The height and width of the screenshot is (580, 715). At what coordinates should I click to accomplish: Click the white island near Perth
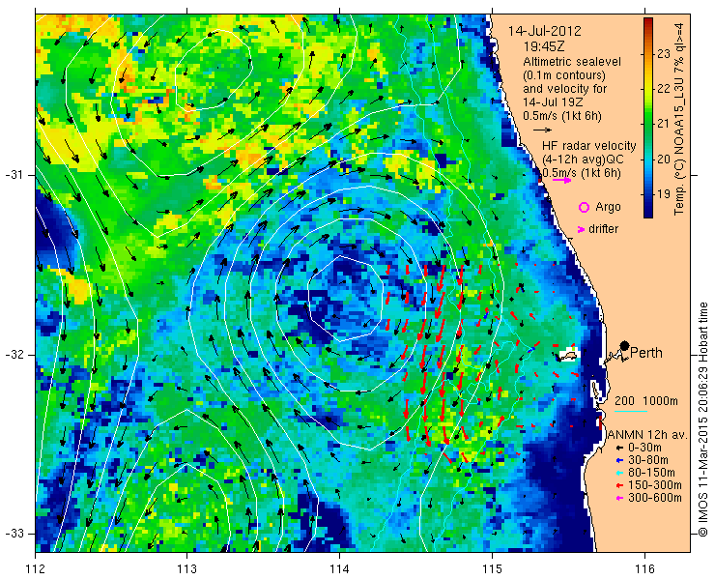(x=569, y=355)
